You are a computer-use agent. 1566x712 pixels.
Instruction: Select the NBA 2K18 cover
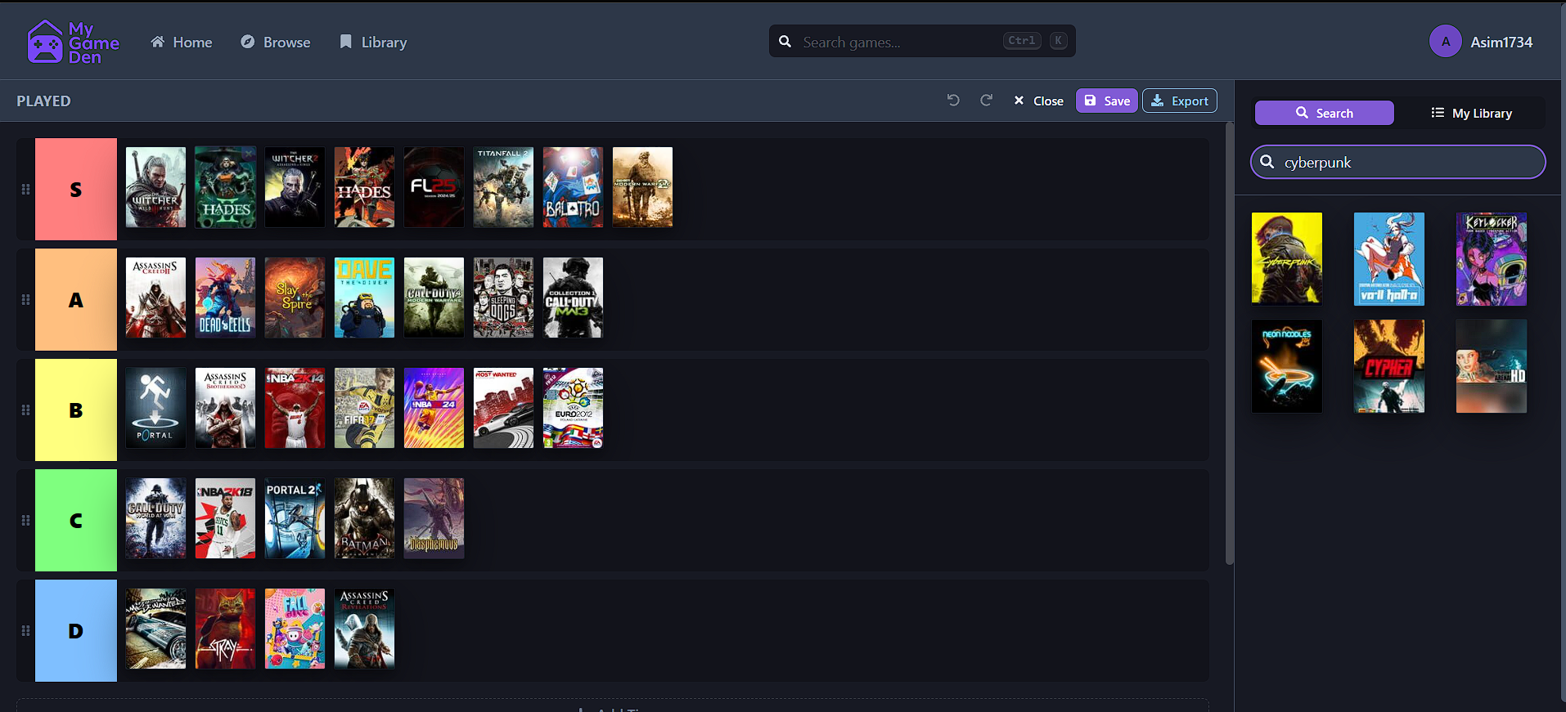[x=225, y=518]
